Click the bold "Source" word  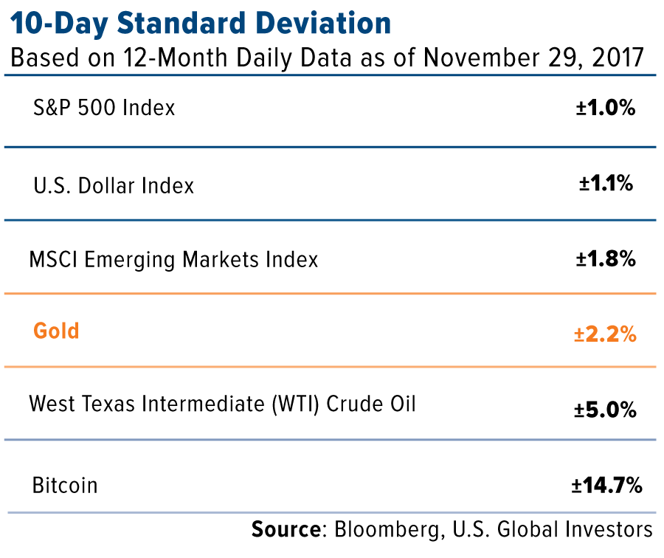click(x=285, y=530)
